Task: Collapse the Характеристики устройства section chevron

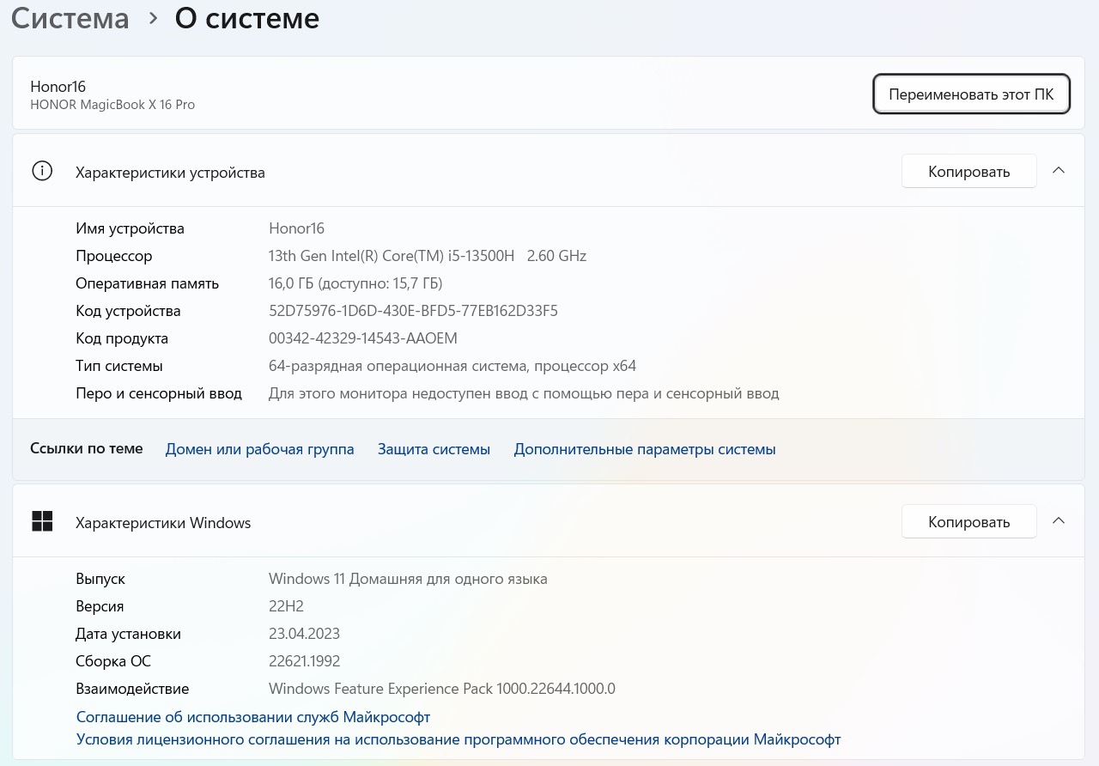Action: [1059, 171]
